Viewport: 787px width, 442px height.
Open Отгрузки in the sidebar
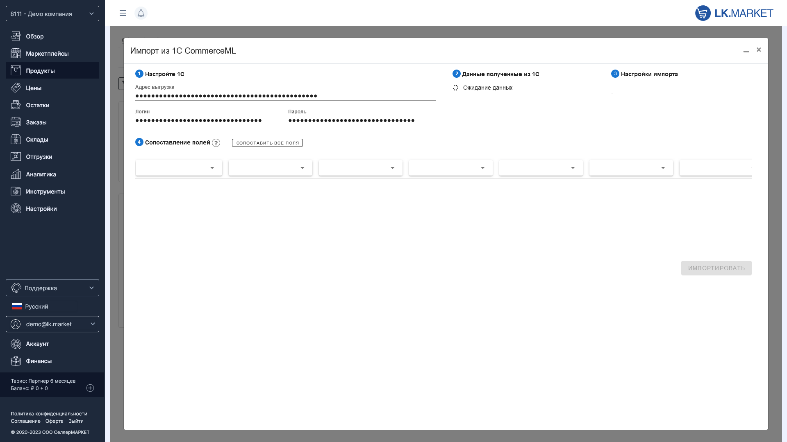[x=52, y=157]
